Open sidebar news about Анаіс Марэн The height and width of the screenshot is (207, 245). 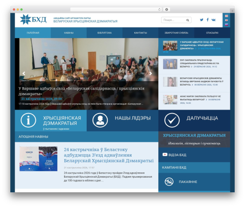click(x=194, y=101)
